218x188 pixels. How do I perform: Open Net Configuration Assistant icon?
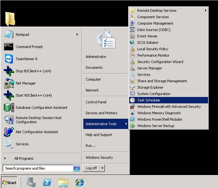[x=9, y=132]
